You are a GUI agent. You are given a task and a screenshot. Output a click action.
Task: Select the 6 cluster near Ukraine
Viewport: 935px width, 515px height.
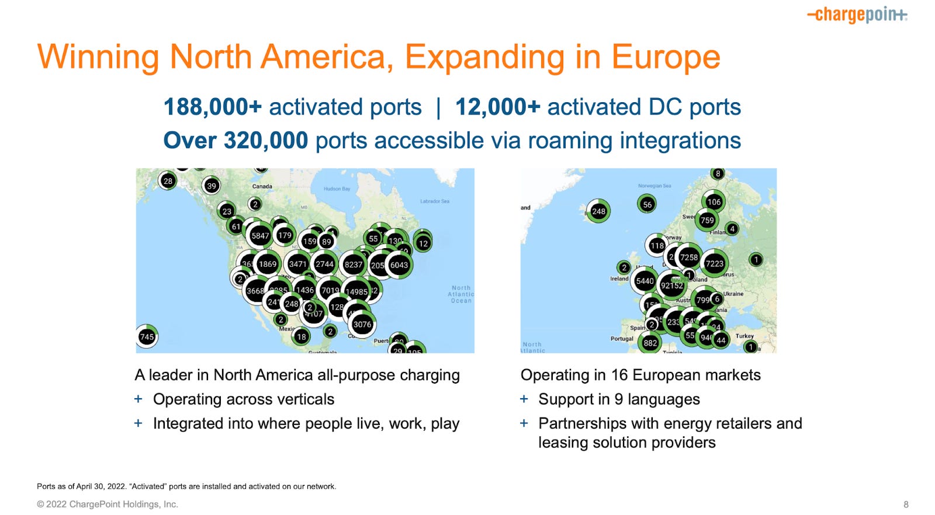[717, 299]
